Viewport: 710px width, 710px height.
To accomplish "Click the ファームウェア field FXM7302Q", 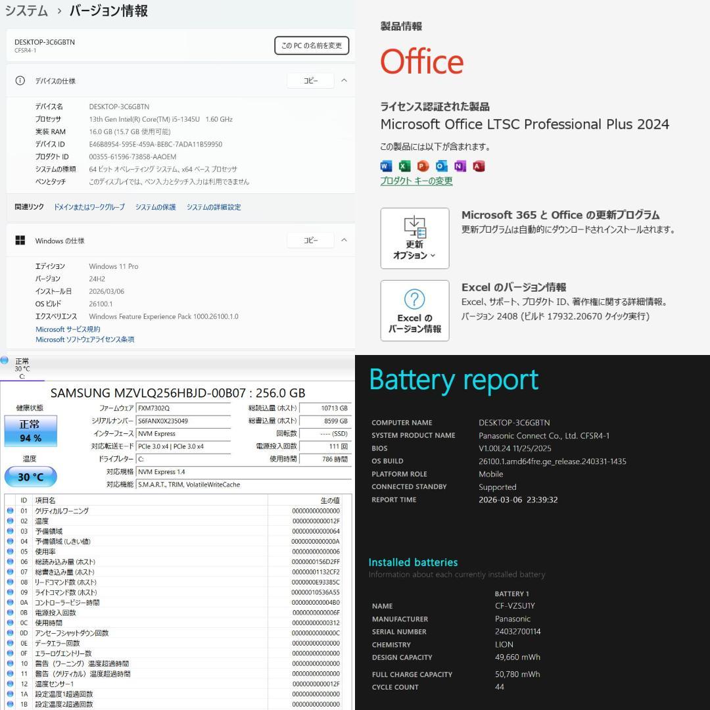I will 183,408.
